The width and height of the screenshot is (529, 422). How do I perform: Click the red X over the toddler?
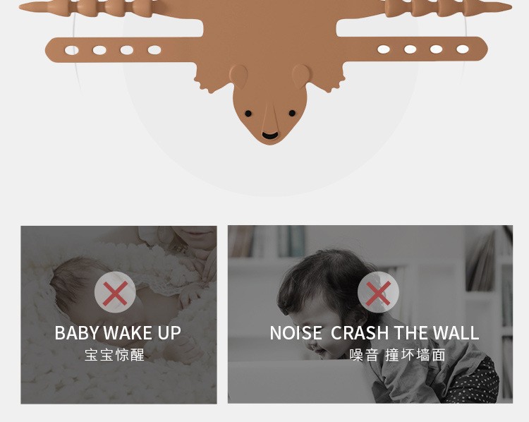pyautogui.click(x=378, y=292)
